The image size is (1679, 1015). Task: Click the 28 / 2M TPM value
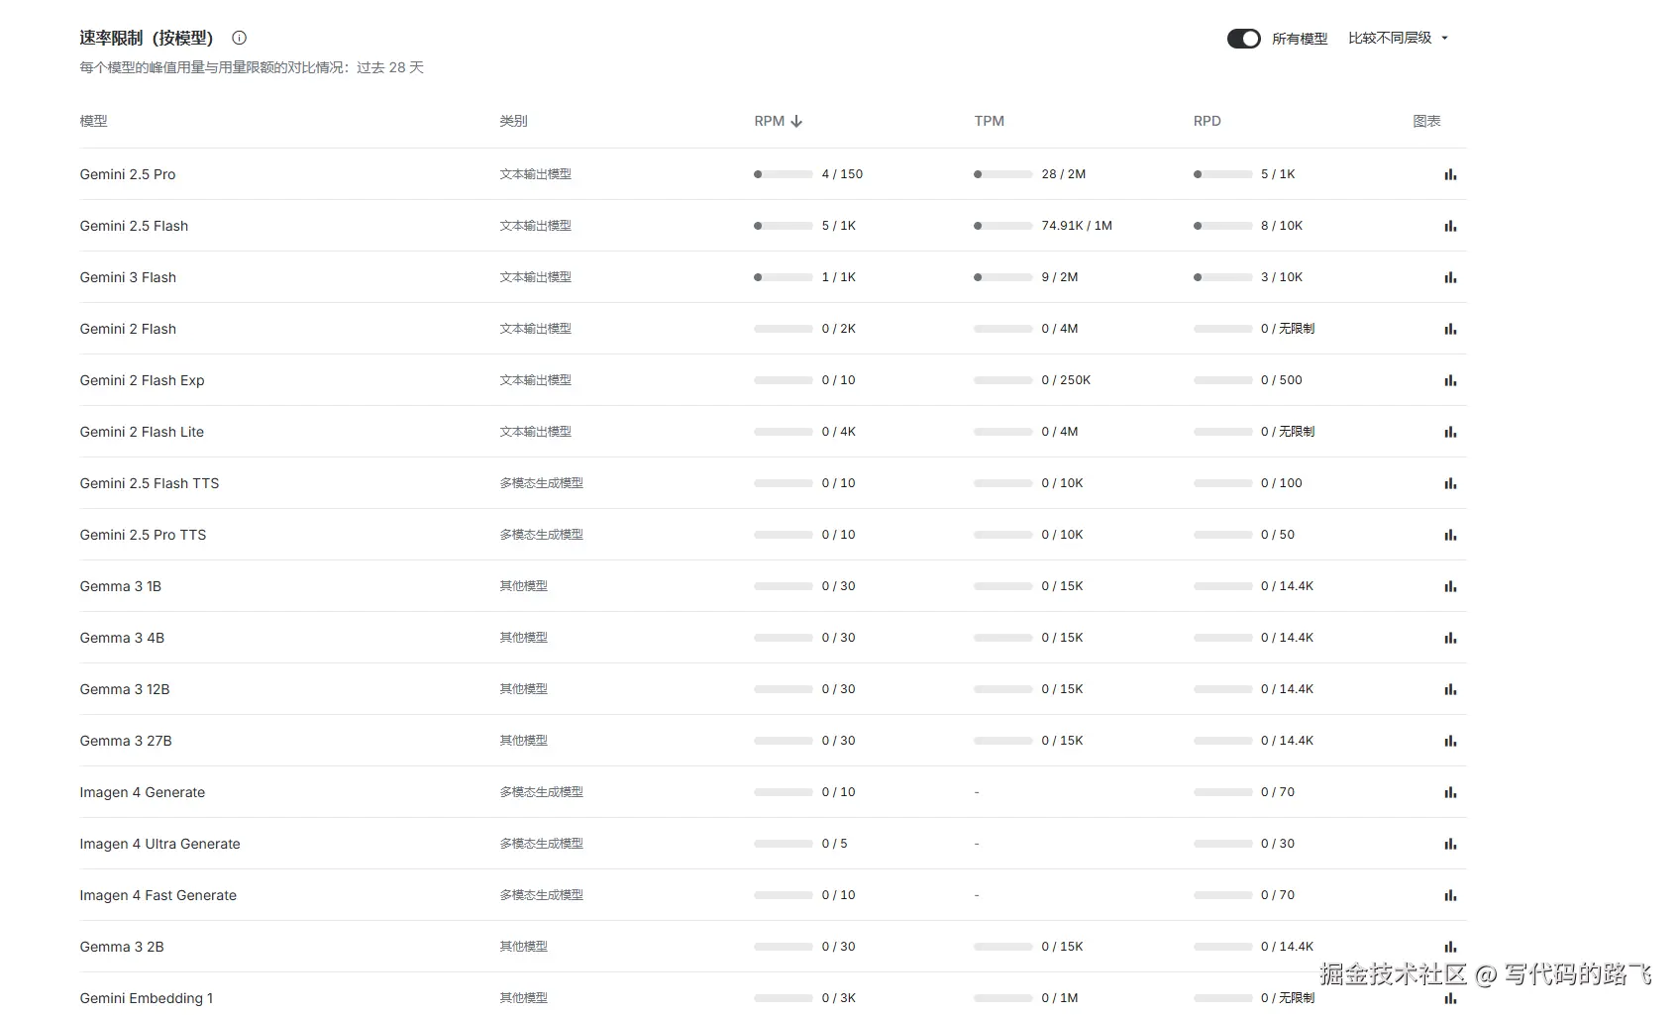[x=1063, y=174]
